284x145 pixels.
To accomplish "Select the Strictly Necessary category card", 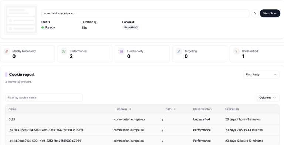I will [27, 54].
